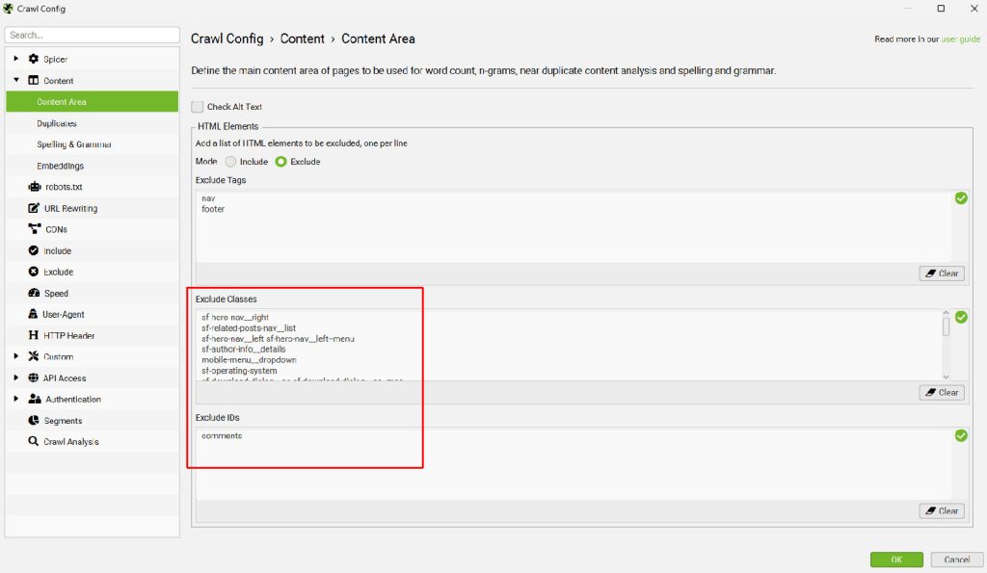
Task: Clear the Exclude Classes list
Action: click(x=942, y=393)
